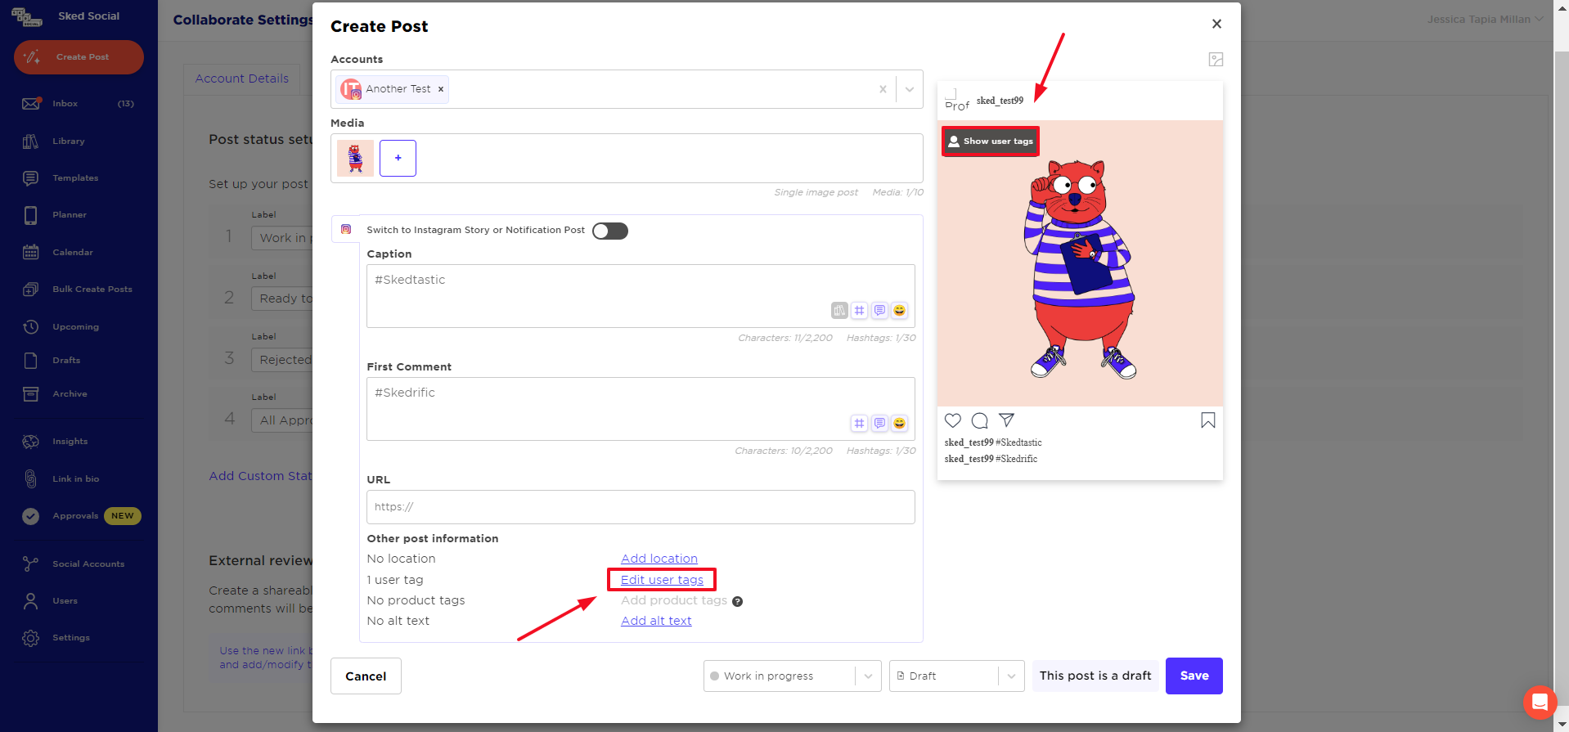Click the Sked Social logo

click(26, 16)
